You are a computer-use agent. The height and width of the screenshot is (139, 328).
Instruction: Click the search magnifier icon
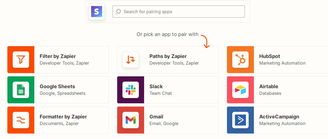[118, 12]
